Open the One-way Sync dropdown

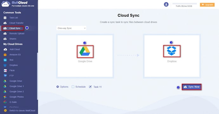pos(71,28)
